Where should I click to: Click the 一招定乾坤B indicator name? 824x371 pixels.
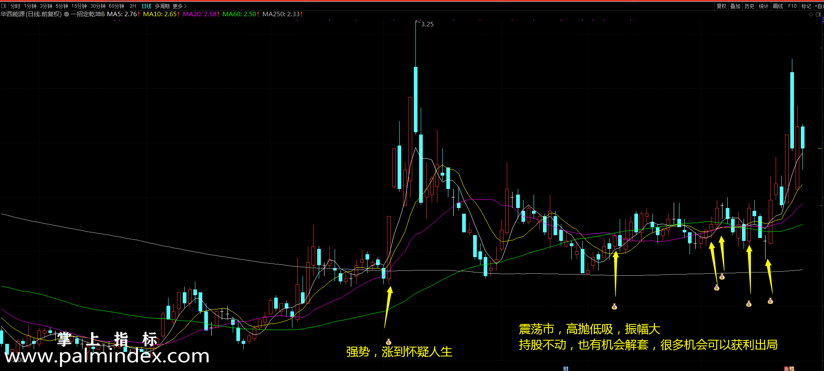click(x=88, y=14)
